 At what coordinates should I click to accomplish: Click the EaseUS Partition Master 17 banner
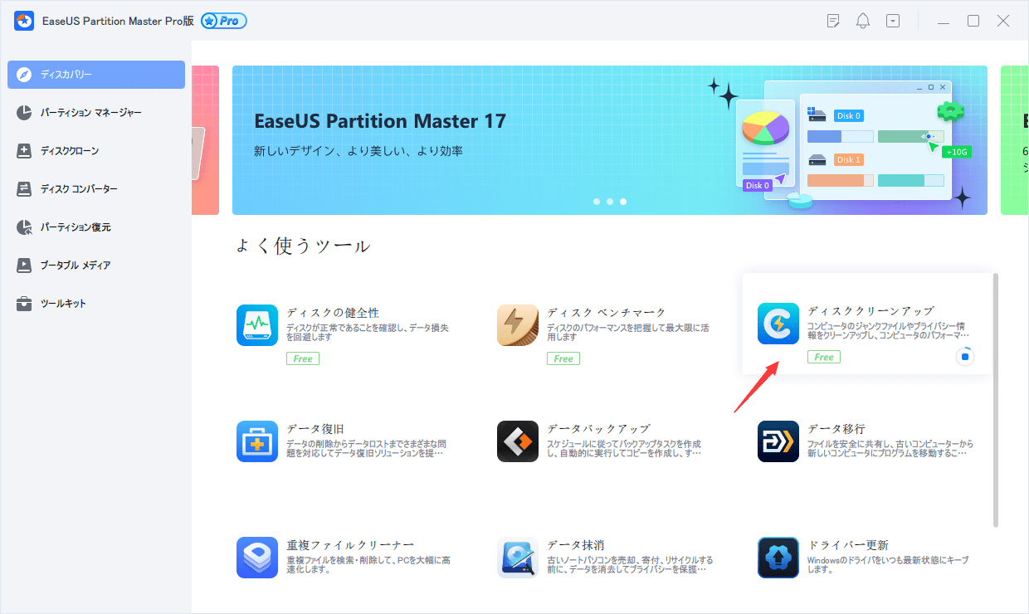[610, 140]
